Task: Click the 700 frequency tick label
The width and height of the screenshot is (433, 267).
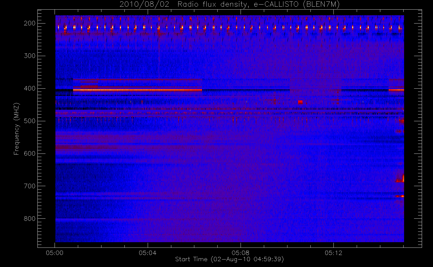Action: click(x=30, y=186)
